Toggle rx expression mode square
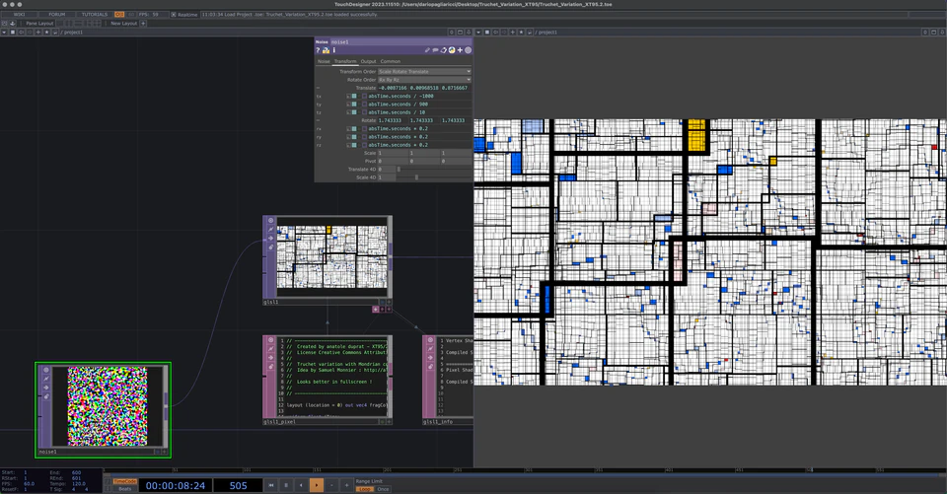 pos(354,128)
